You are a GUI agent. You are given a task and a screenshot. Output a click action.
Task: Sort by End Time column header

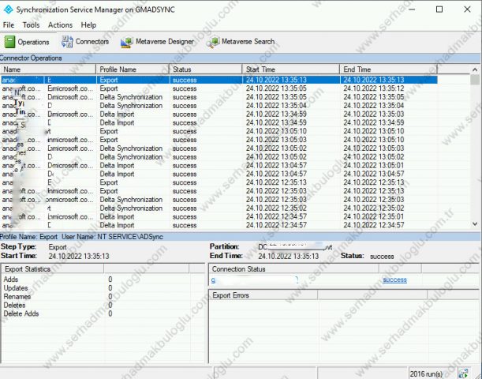[x=388, y=69]
